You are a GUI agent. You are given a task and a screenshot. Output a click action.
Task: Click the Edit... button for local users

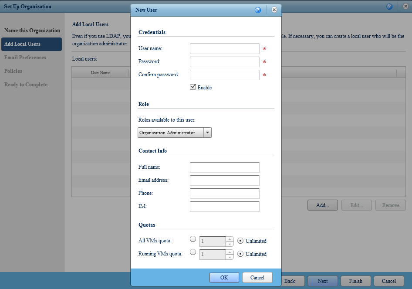tap(357, 205)
